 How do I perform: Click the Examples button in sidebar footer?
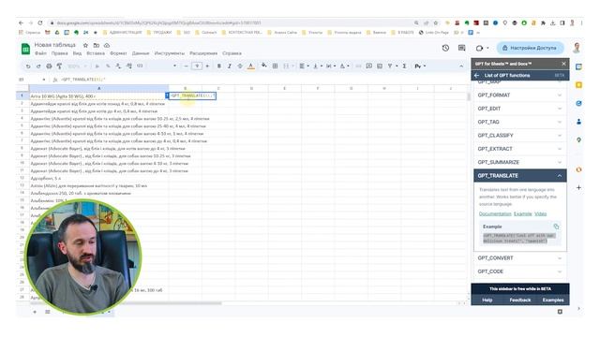[553, 300]
